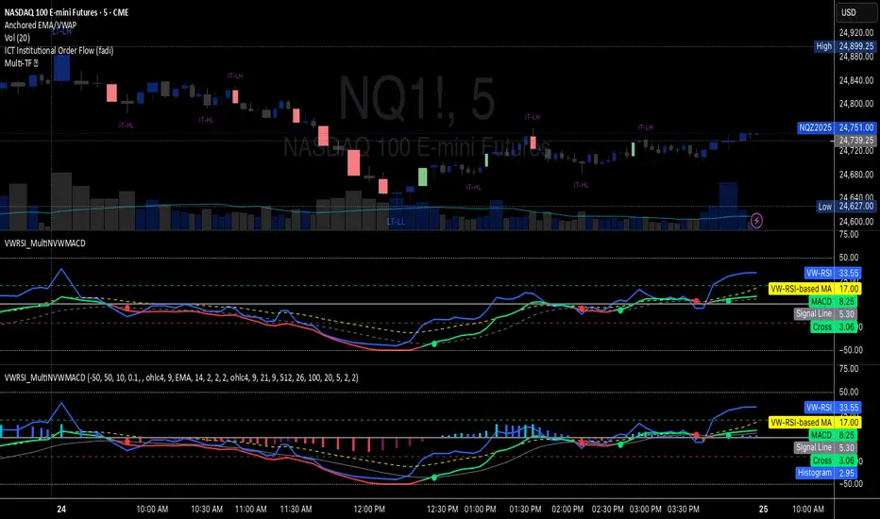Image resolution: width=880 pixels, height=519 pixels.
Task: Click MACD 8.25 label in middle pane
Action: pos(833,301)
